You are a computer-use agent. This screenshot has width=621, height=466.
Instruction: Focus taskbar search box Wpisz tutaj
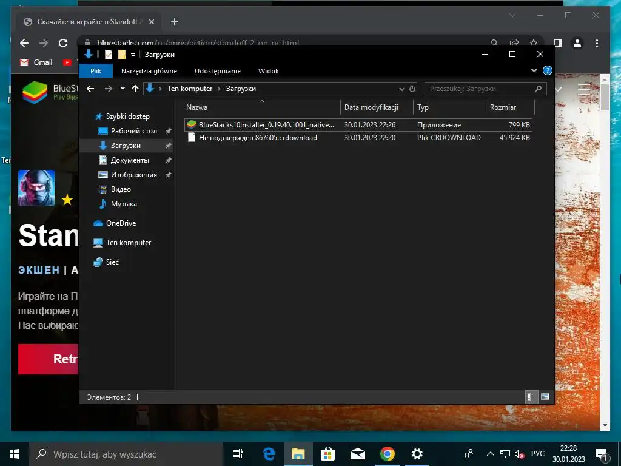point(126,454)
